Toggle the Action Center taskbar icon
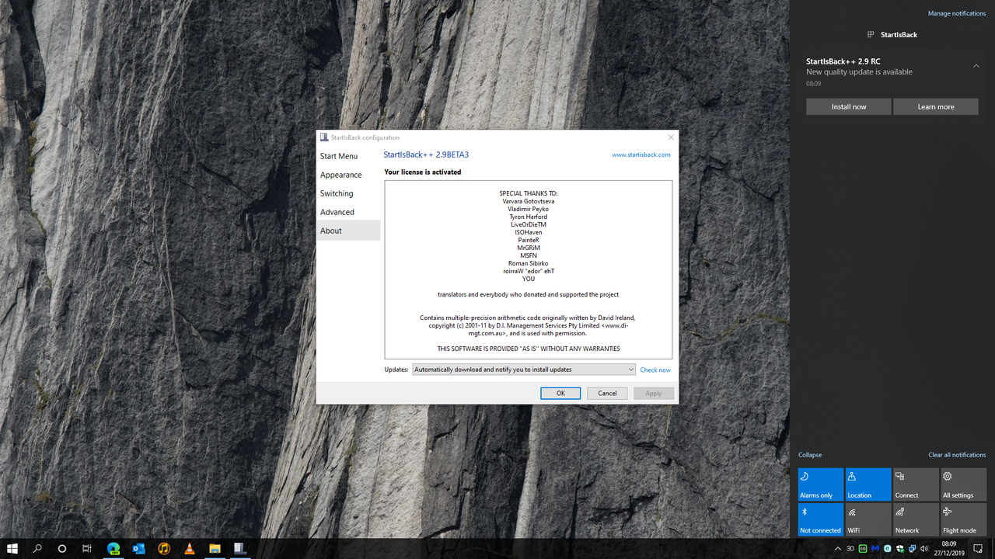 (x=978, y=548)
